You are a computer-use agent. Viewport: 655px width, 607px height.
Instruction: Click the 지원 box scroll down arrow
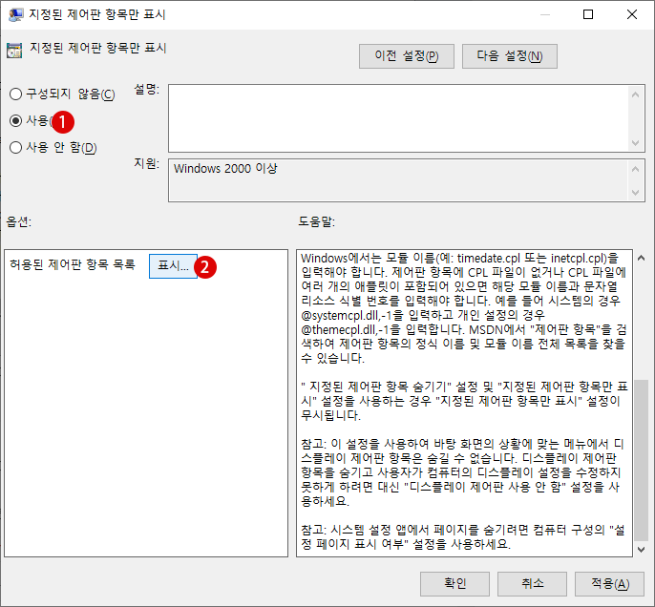click(635, 193)
